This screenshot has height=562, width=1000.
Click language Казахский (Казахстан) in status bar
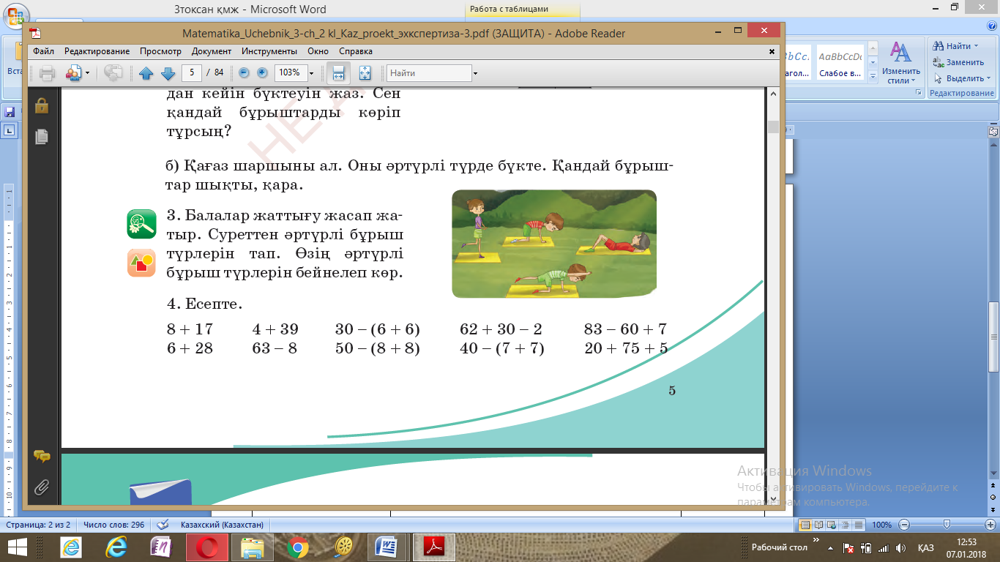[220, 525]
